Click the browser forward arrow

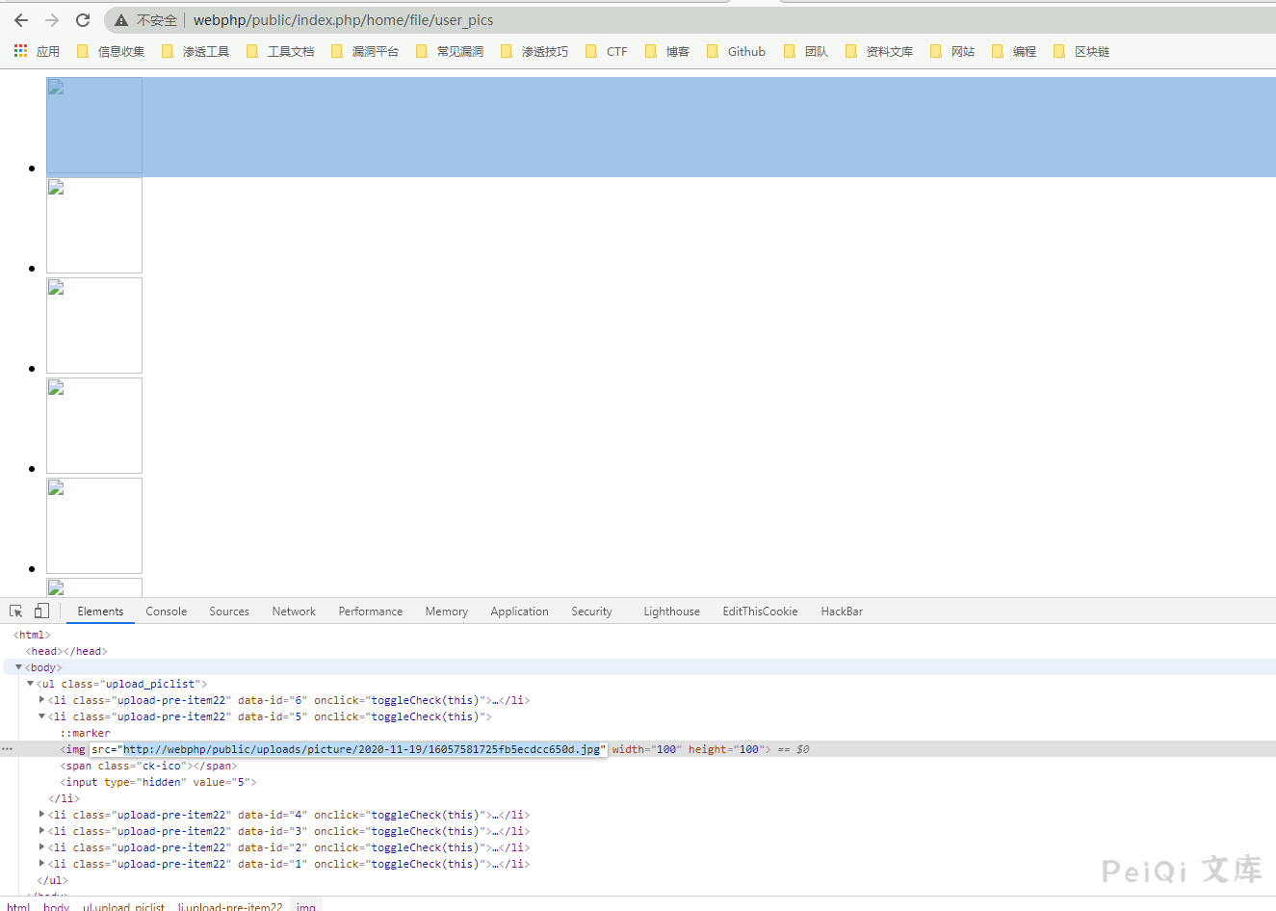[52, 20]
